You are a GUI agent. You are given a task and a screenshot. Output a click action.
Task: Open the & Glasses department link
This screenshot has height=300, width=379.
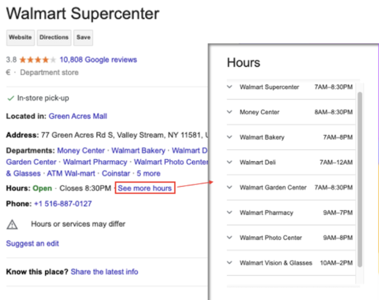coord(24,173)
